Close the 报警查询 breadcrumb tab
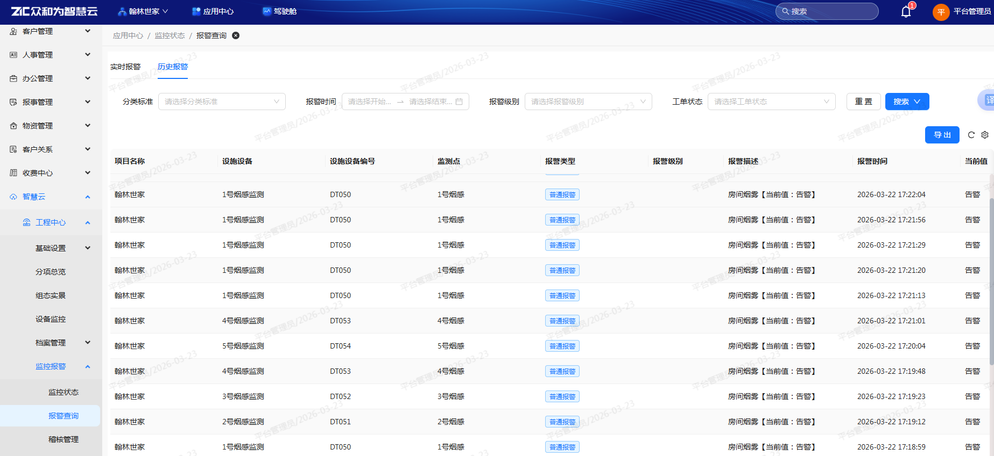 236,35
